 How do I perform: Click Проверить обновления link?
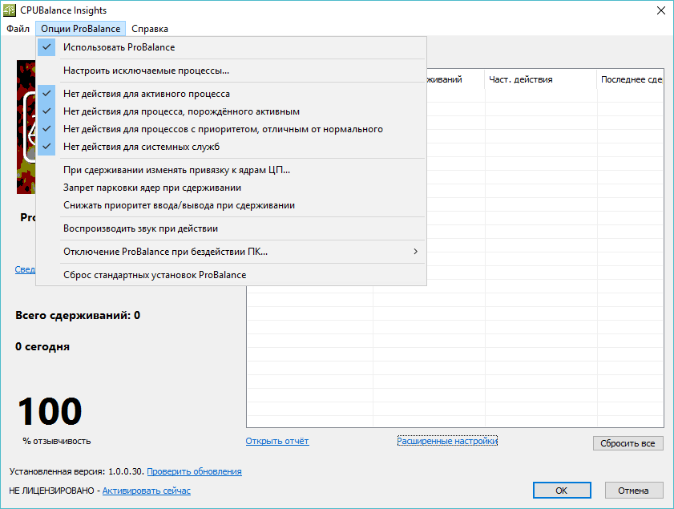point(194,471)
